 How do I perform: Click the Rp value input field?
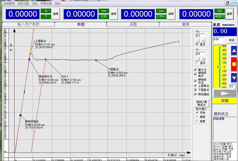click(200, 36)
